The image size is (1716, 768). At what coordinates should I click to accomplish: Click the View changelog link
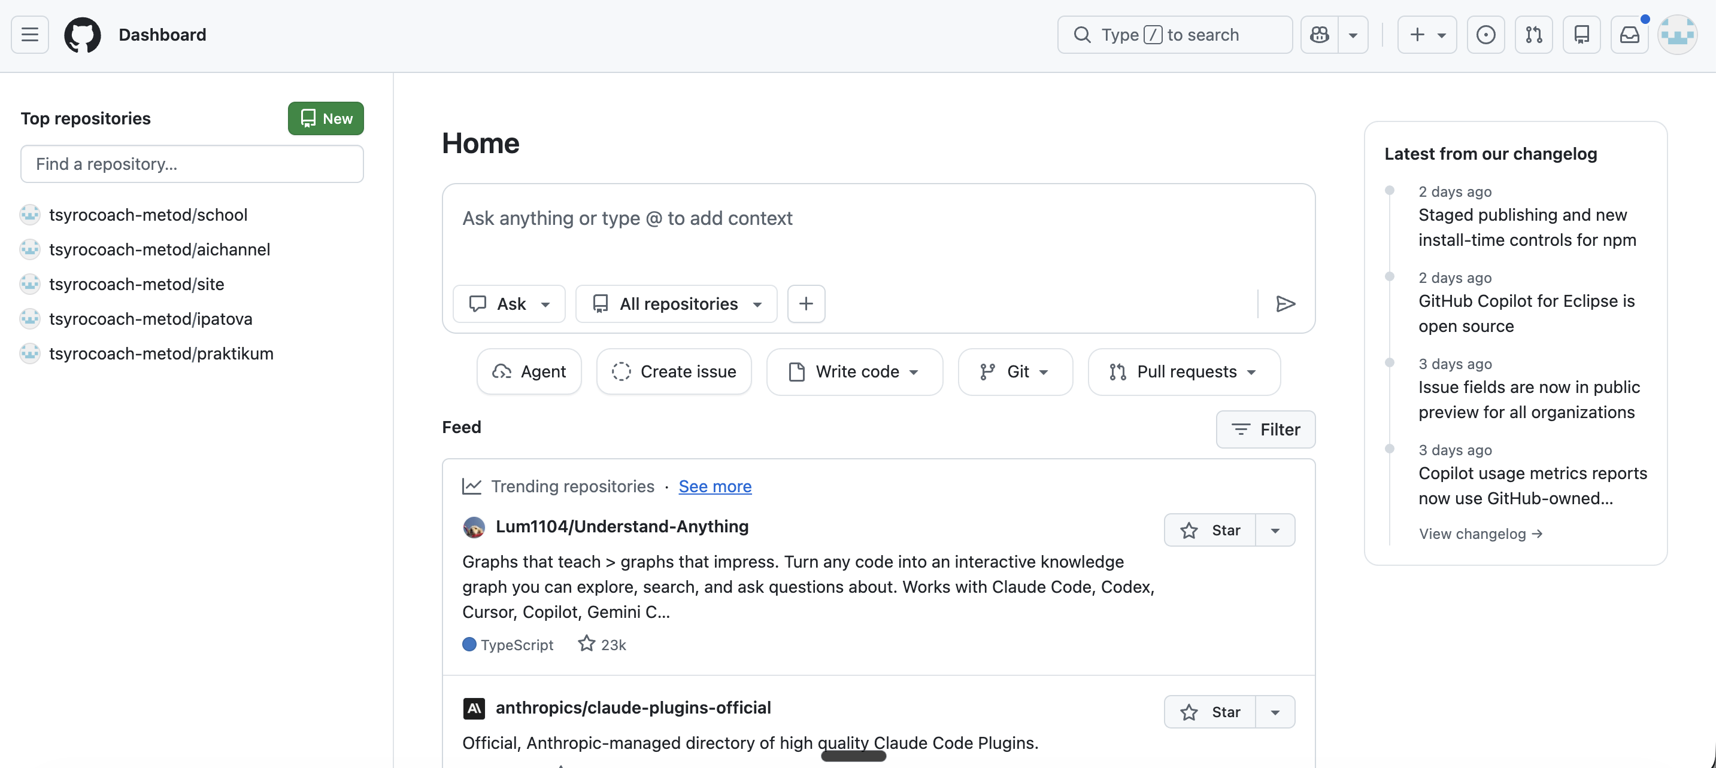1480,533
